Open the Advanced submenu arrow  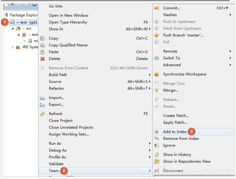tap(230, 65)
